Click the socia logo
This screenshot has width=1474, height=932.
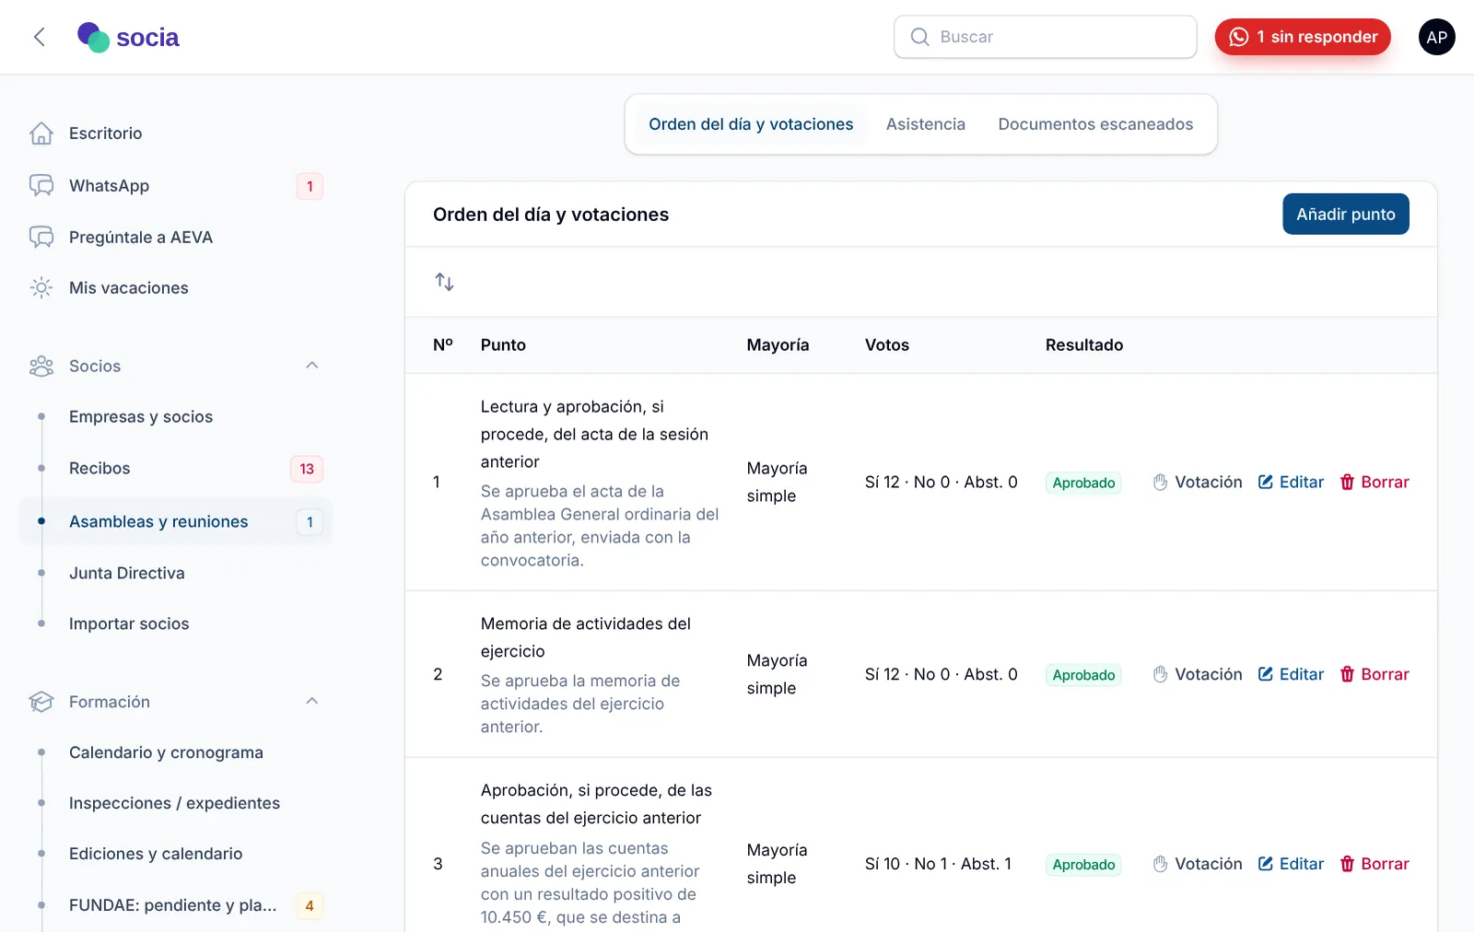128,37
